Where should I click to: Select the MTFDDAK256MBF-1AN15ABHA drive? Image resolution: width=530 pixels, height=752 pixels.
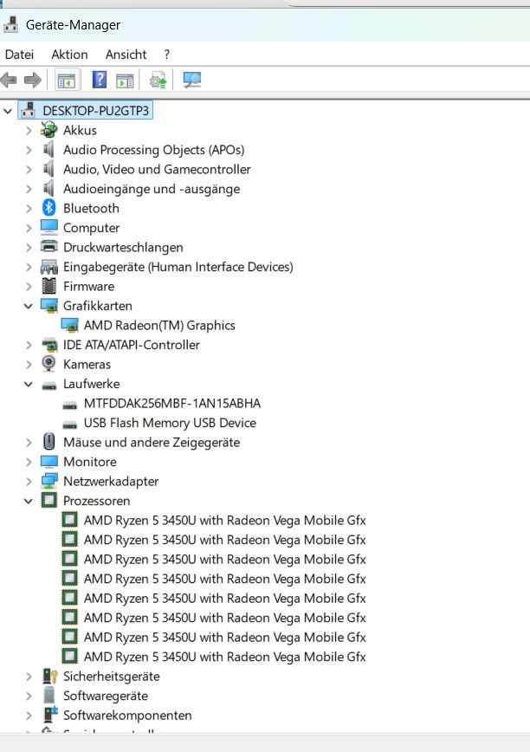point(171,403)
